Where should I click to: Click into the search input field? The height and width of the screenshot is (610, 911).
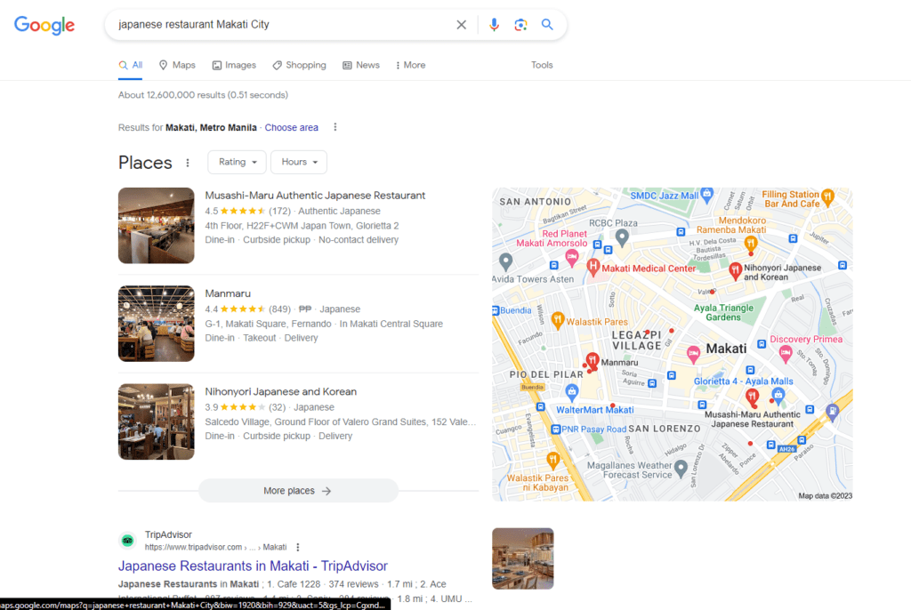tap(276, 25)
